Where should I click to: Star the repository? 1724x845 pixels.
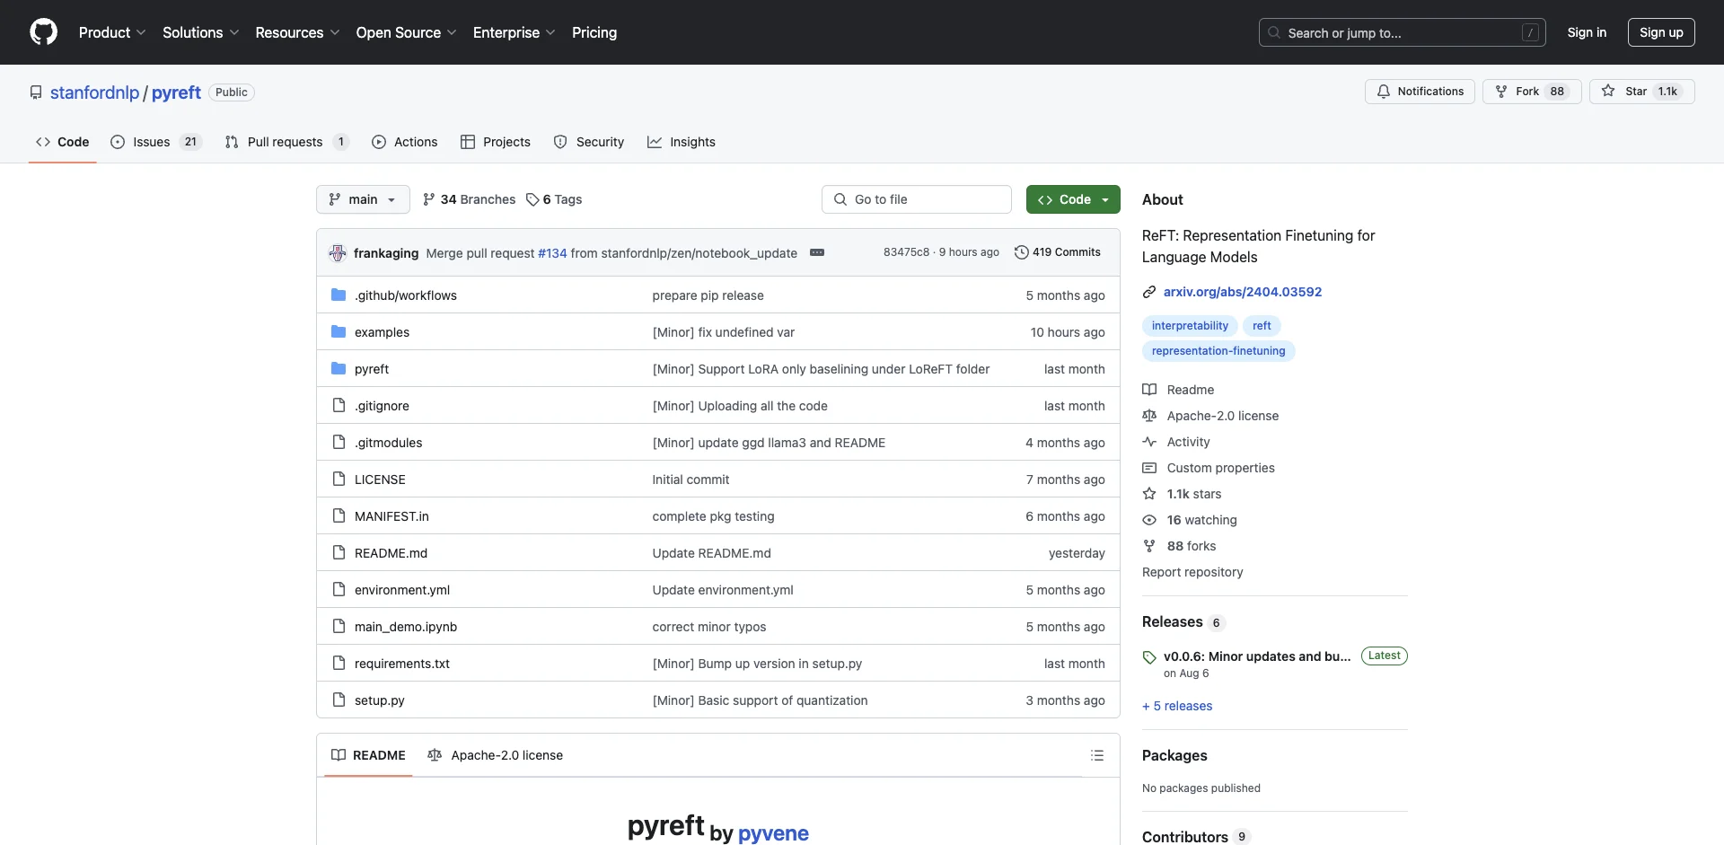1641,92
